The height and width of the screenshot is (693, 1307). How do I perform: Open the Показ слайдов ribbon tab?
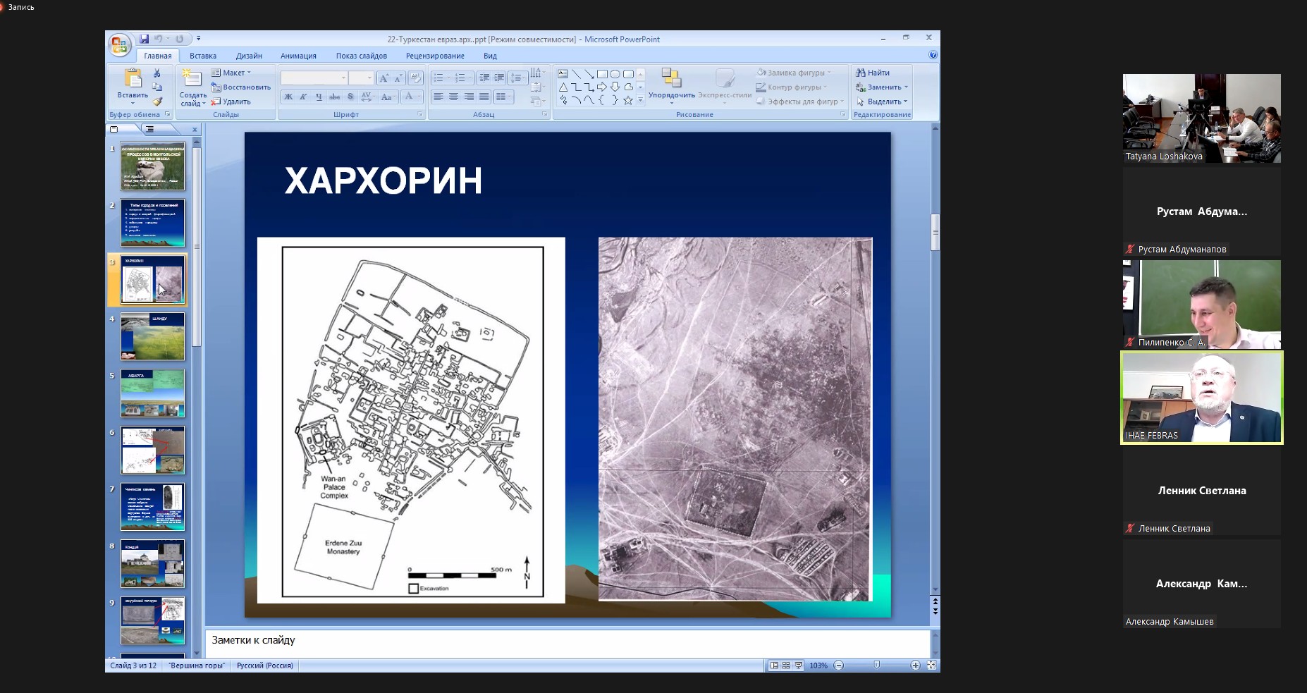[x=361, y=56]
